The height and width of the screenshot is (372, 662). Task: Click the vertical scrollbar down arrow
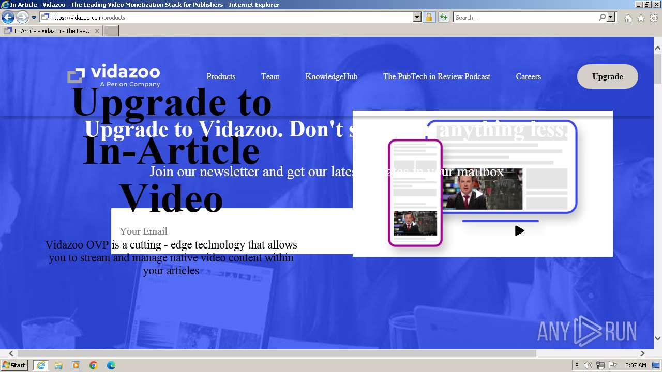click(x=658, y=338)
